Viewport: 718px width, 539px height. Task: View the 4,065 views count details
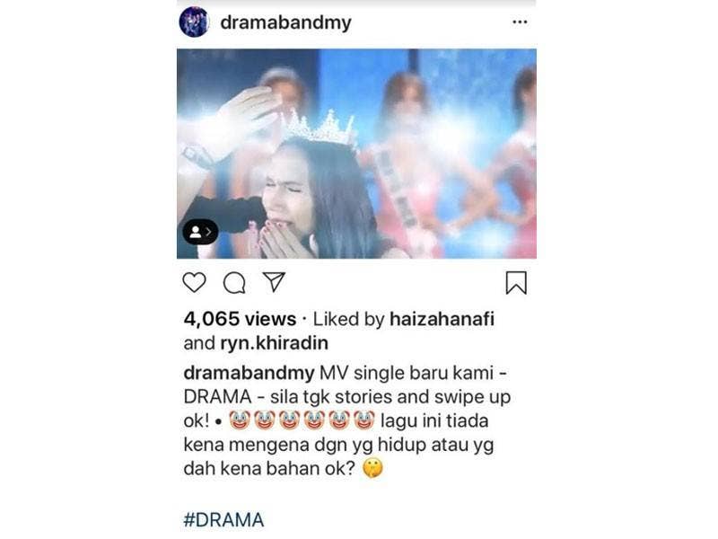click(240, 319)
